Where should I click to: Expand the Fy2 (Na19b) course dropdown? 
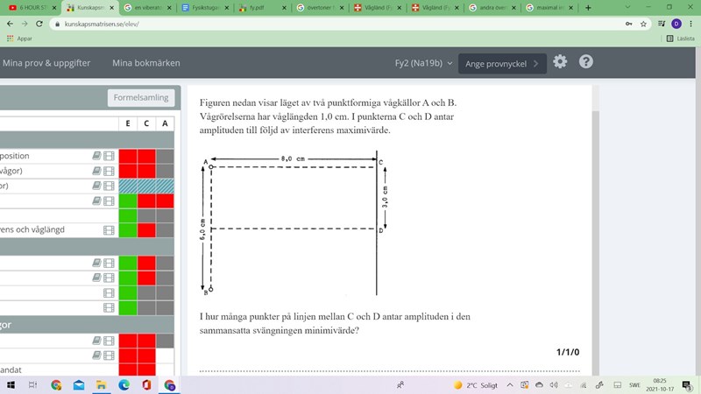[x=424, y=63]
